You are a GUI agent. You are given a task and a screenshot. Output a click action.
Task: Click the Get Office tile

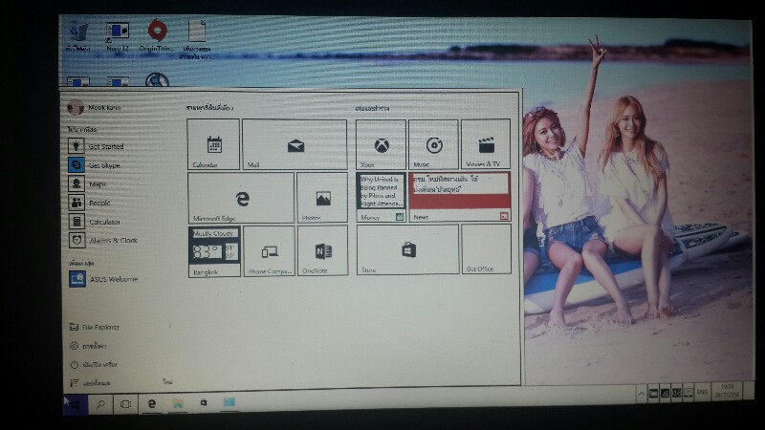[x=486, y=249]
